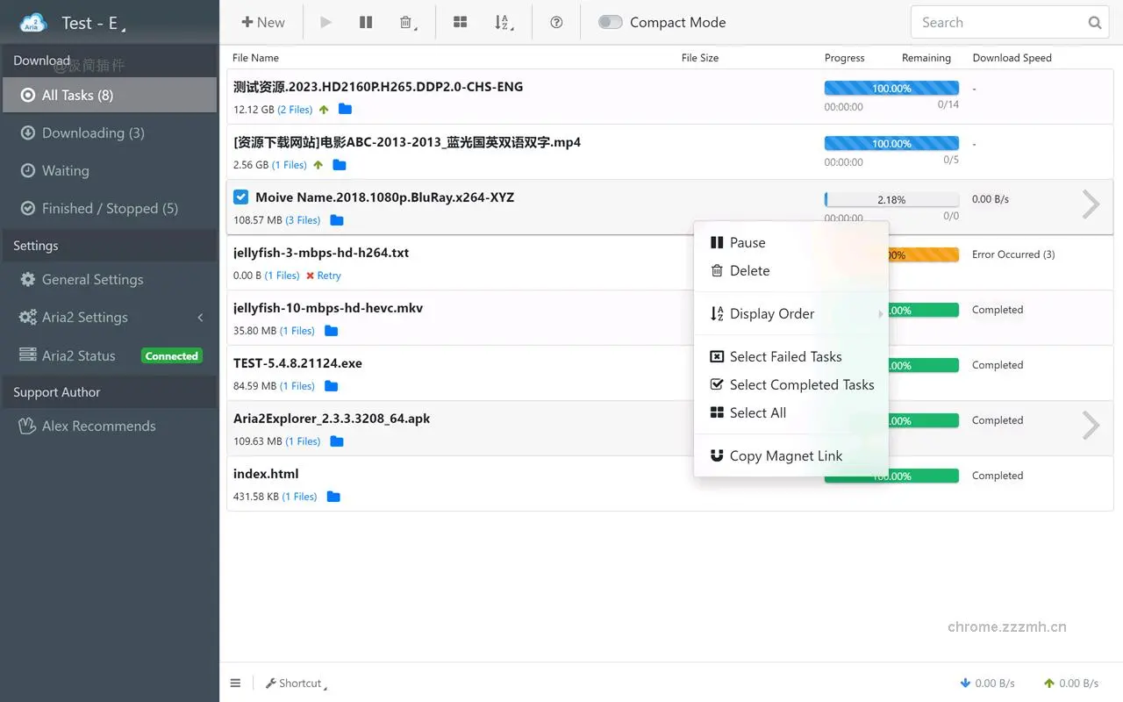Open All Tasks (8) in sidebar
This screenshot has width=1123, height=702.
109,95
